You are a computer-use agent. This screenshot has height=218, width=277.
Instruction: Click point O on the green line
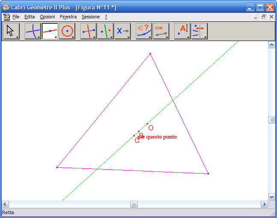pyautogui.click(x=147, y=124)
